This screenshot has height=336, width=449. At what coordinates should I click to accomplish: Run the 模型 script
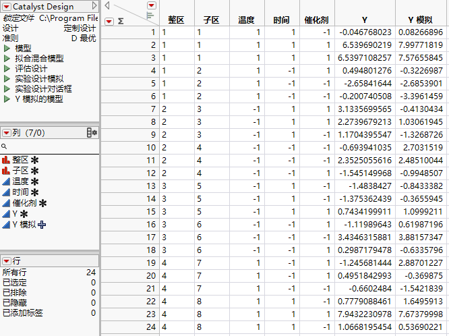click(x=7, y=48)
